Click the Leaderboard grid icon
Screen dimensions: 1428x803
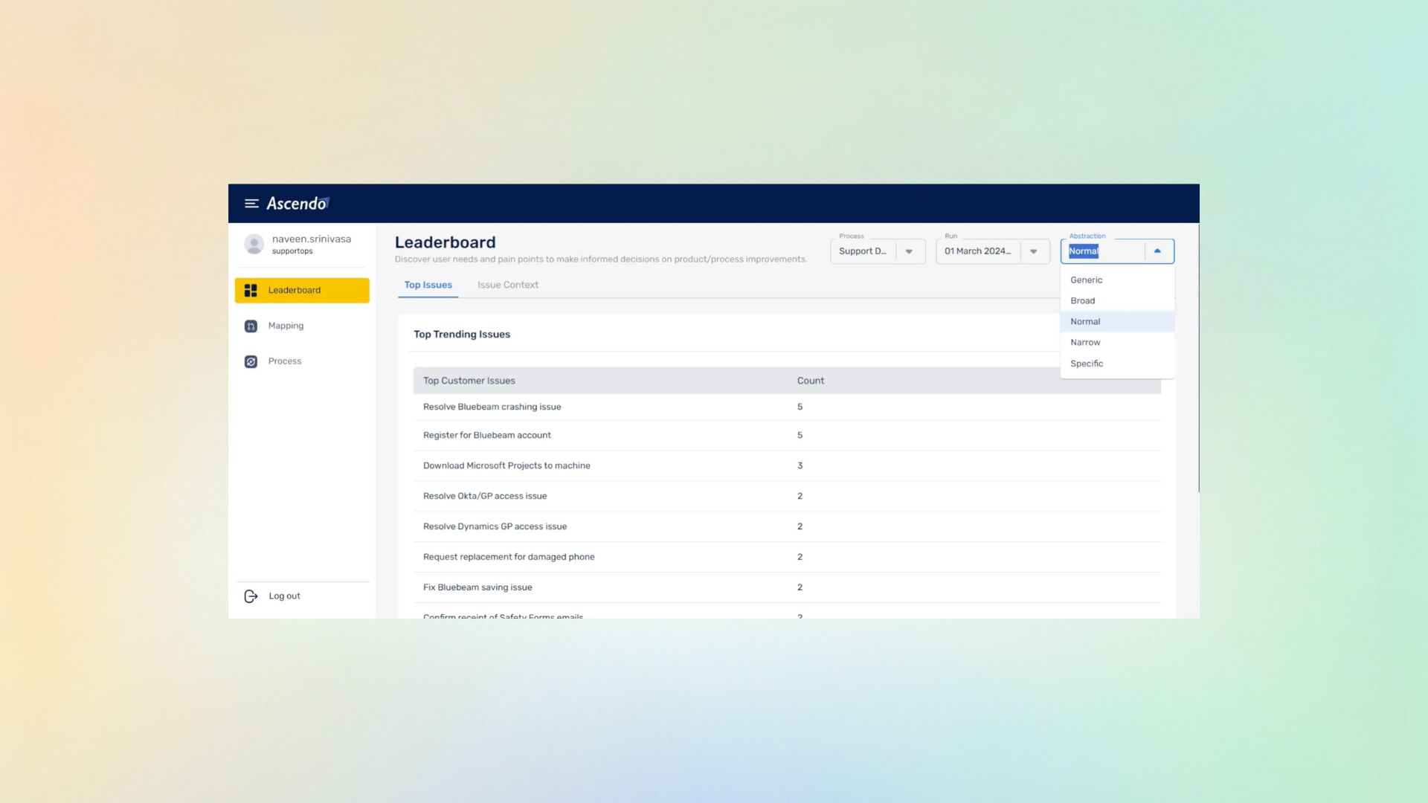coord(251,291)
